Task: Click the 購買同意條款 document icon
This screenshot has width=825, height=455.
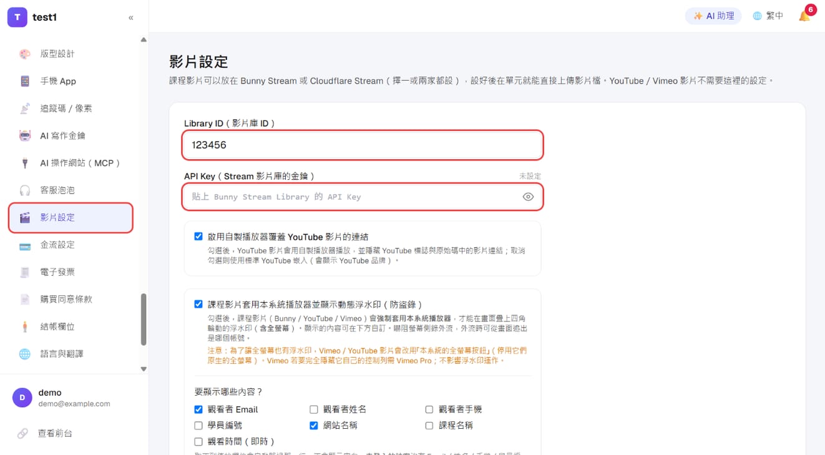Action: (25, 300)
